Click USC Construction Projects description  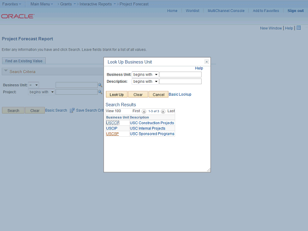point(152,123)
